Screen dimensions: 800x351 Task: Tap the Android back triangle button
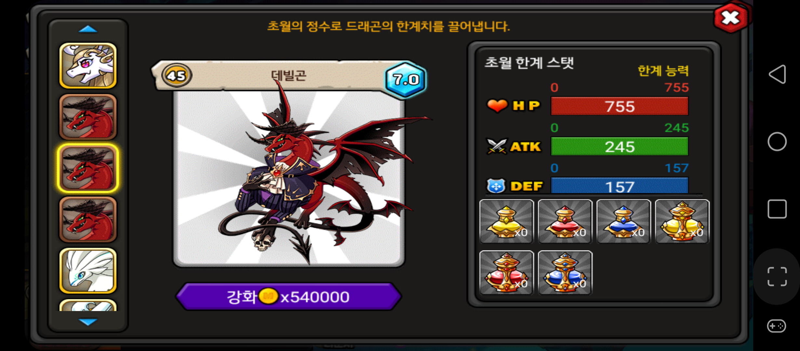(x=777, y=74)
